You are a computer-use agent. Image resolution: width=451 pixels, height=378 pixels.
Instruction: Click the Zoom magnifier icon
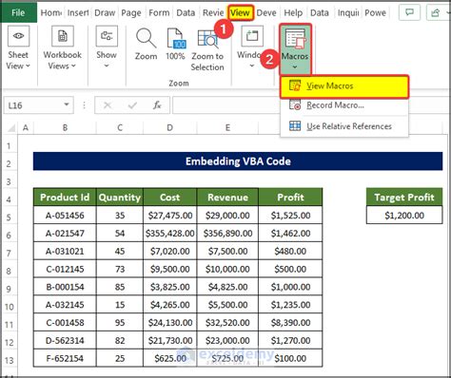(146, 38)
